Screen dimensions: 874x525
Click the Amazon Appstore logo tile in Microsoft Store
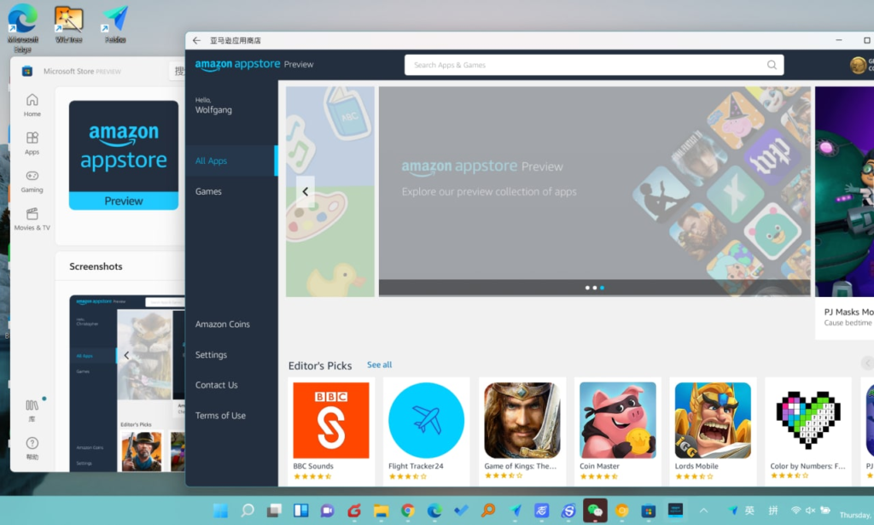pyautogui.click(x=124, y=155)
